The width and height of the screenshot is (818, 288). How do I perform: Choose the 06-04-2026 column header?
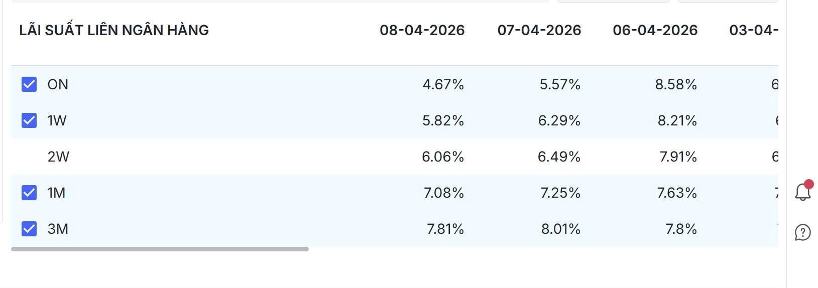[x=655, y=30]
